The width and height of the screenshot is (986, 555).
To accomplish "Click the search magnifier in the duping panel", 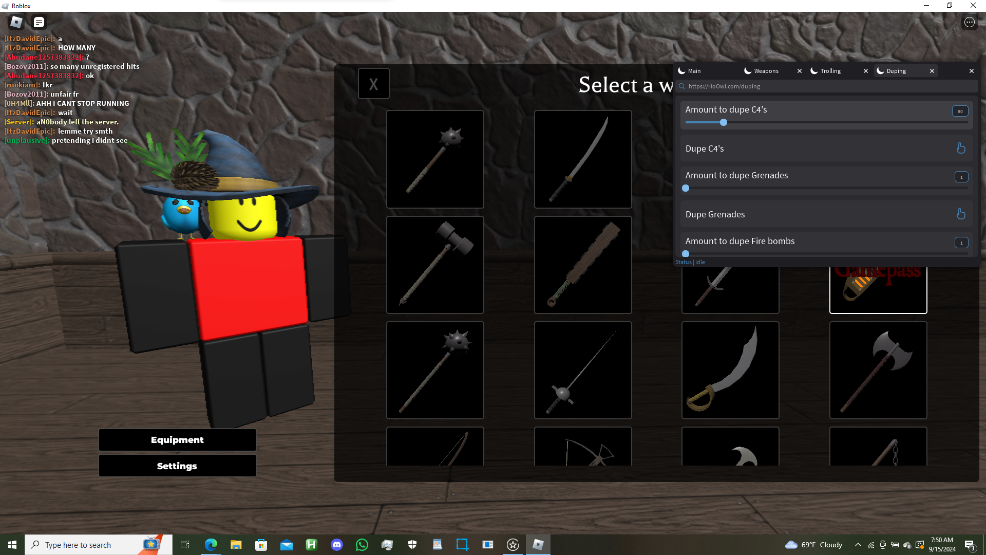I will (x=682, y=86).
